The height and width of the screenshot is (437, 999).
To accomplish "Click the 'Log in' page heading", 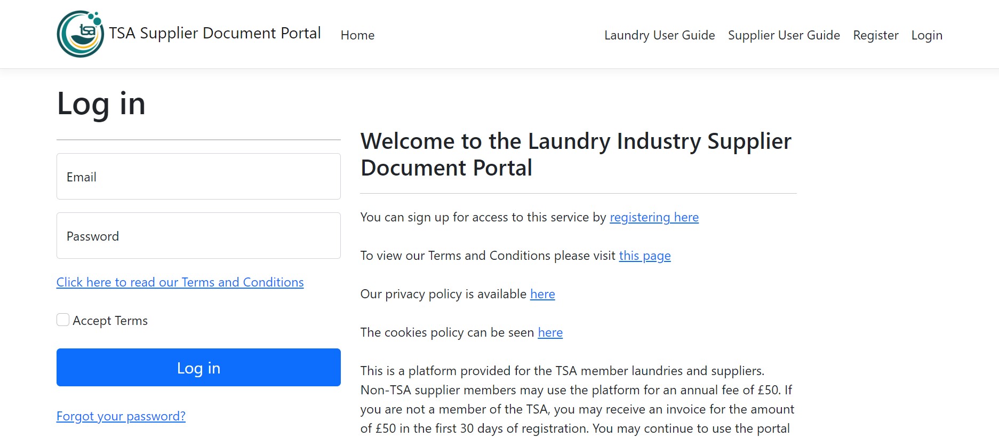I will (x=101, y=104).
